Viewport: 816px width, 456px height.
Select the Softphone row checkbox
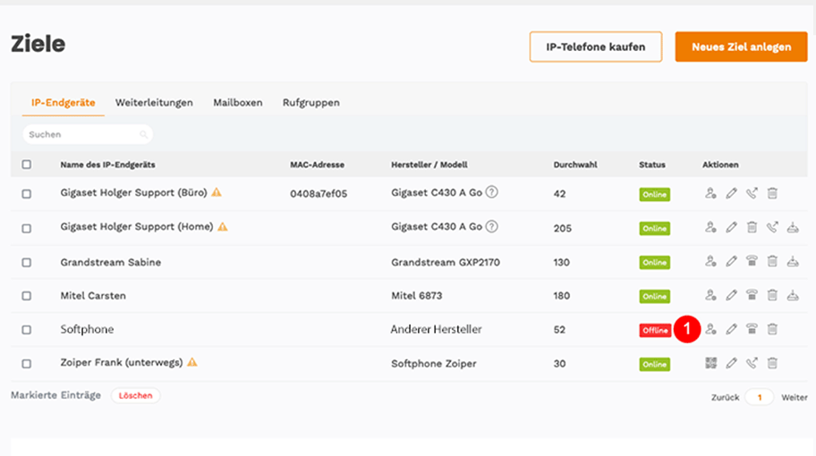27,330
